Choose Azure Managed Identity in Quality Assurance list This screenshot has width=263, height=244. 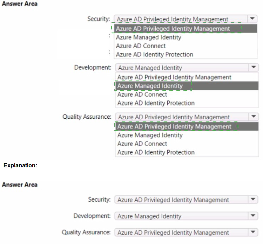(x=150, y=135)
